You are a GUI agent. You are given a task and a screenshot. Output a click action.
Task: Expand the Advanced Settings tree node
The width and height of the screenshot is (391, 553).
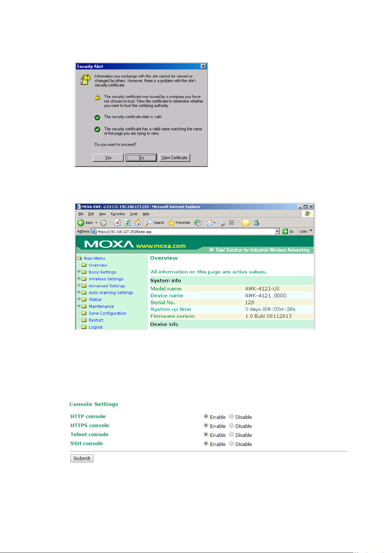[x=79, y=286]
